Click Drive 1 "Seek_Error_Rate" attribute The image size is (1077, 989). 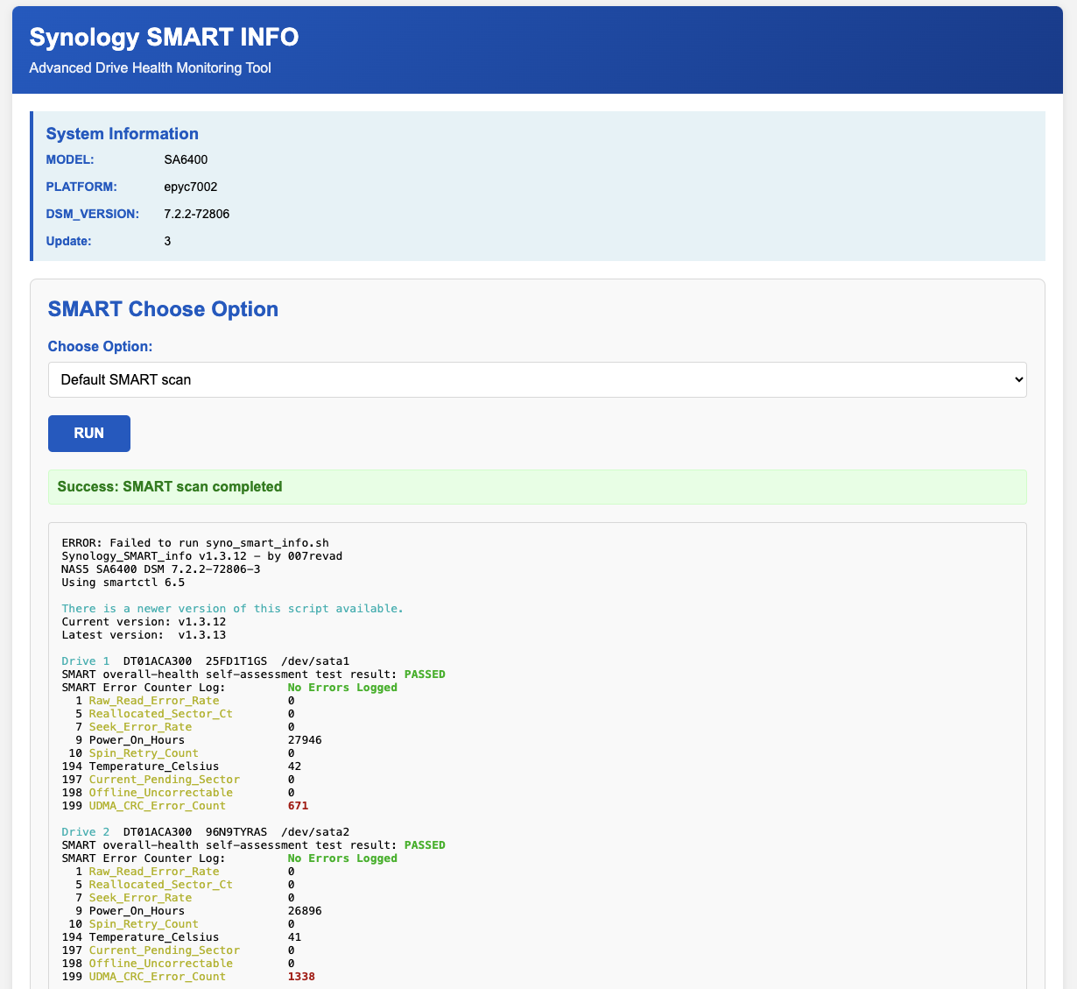(140, 727)
